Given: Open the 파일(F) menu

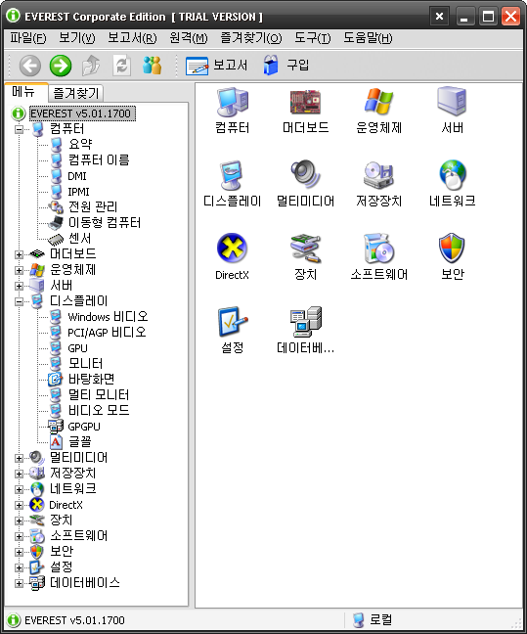Looking at the screenshot, I should (28, 38).
